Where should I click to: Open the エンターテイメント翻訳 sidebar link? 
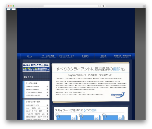pyautogui.click(x=34, y=111)
